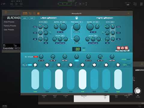This screenshot has height=108, width=144.
Task: Save the current preset with the save button
Action: click(25, 18)
